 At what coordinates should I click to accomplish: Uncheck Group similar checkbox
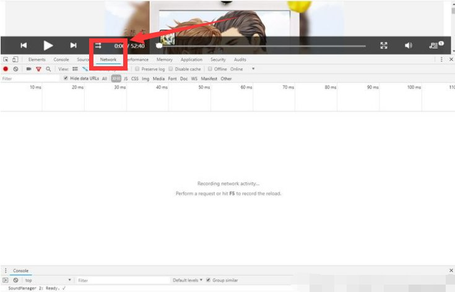tap(208, 280)
